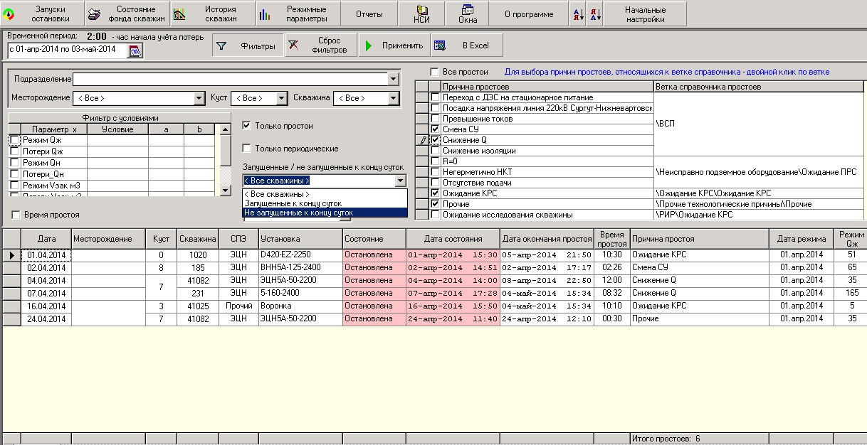Screen dimensions: 867x445
Task: Open Начальные настройки
Action: (646, 14)
